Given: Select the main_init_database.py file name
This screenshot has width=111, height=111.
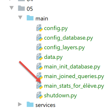Looking at the screenshot, I should [72, 67].
